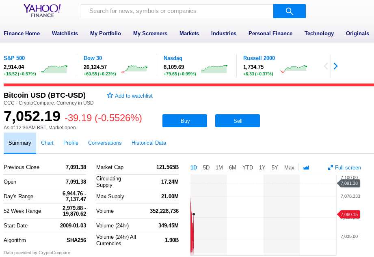The height and width of the screenshot is (257, 374).
Task: Open Technology in navigation
Action: [319, 33]
